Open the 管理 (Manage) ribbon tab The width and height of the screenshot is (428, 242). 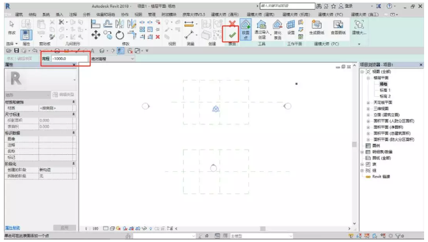click(x=151, y=14)
